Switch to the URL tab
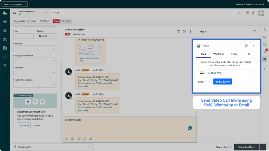269x151 pixels. [249, 54]
